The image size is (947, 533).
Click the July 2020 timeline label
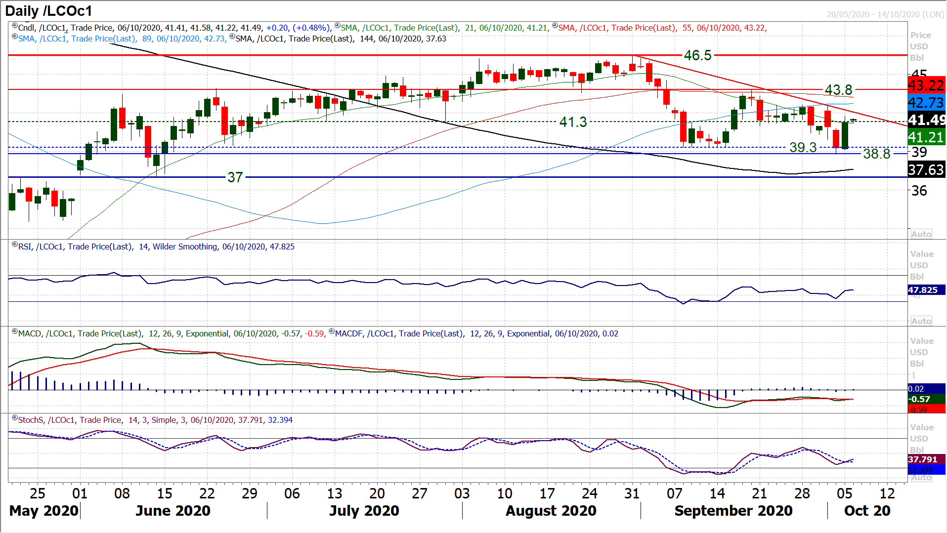(x=364, y=511)
